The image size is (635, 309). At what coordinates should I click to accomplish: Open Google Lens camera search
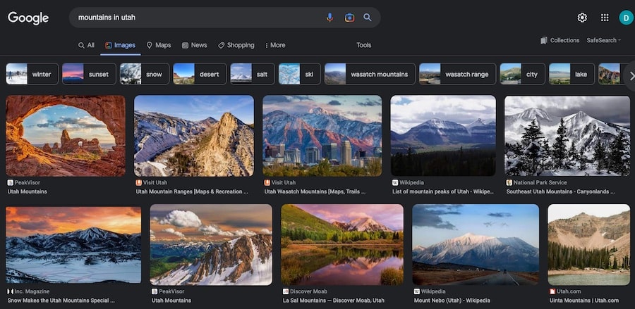349,18
